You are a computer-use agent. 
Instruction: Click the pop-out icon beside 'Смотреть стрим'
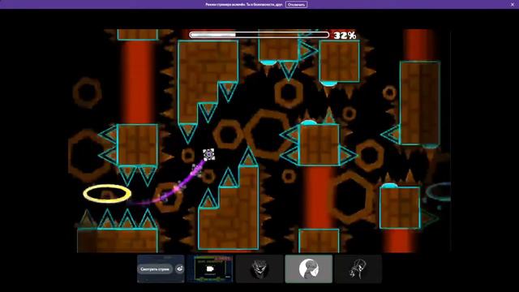pos(179,268)
